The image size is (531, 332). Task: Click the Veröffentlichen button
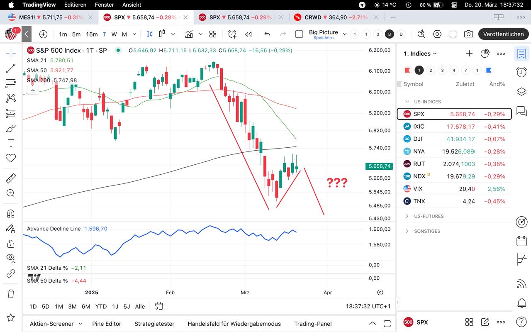coord(503,34)
